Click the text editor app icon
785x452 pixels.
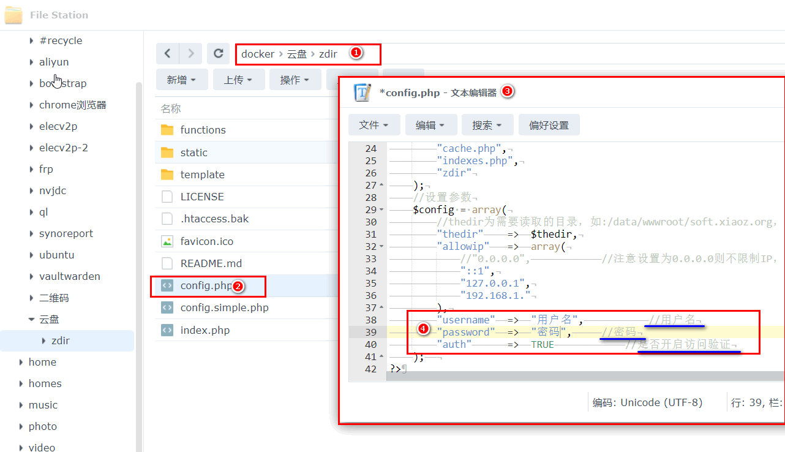363,92
